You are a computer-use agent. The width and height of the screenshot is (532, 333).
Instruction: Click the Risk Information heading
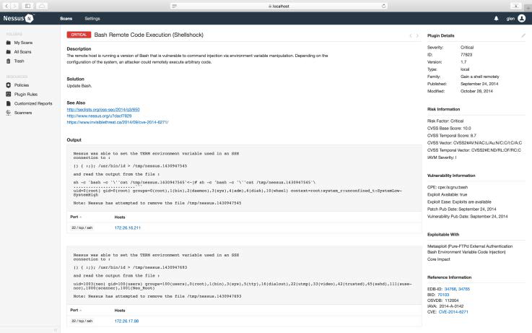[x=443, y=109]
